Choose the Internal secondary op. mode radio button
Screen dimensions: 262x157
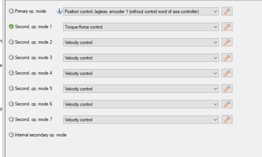(x=11, y=135)
